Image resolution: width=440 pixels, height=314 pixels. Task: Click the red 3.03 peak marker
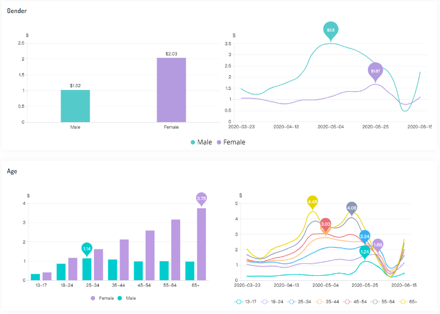point(325,224)
